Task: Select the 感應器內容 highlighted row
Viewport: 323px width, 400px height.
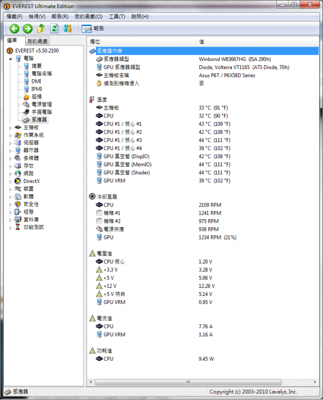Action: (x=203, y=51)
